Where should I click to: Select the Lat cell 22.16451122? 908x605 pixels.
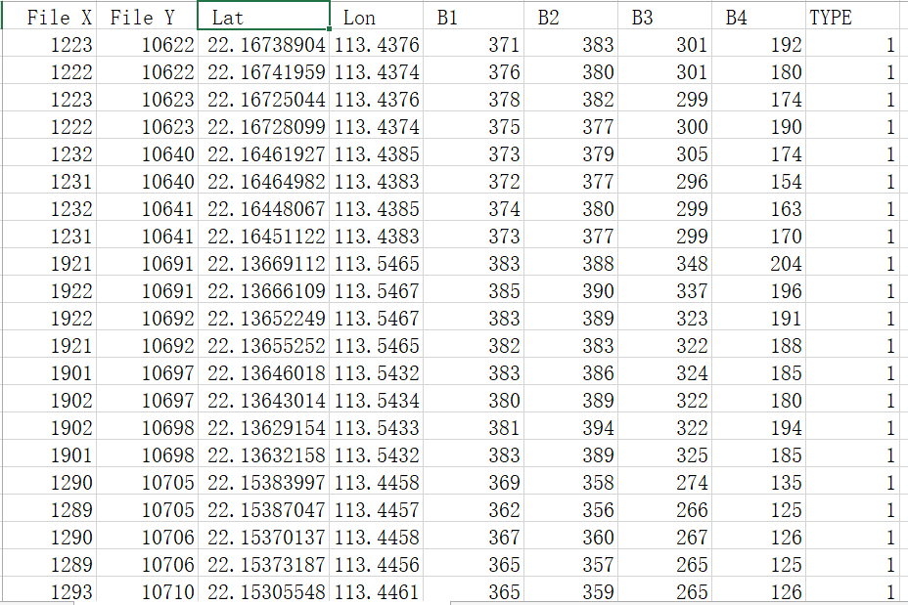pyautogui.click(x=263, y=236)
